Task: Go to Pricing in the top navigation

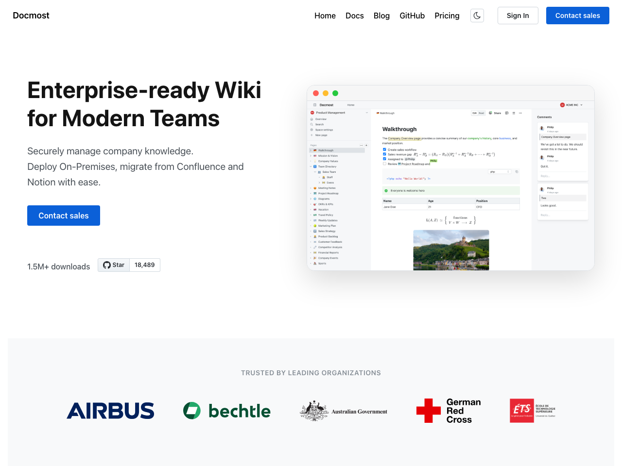Action: tap(447, 16)
